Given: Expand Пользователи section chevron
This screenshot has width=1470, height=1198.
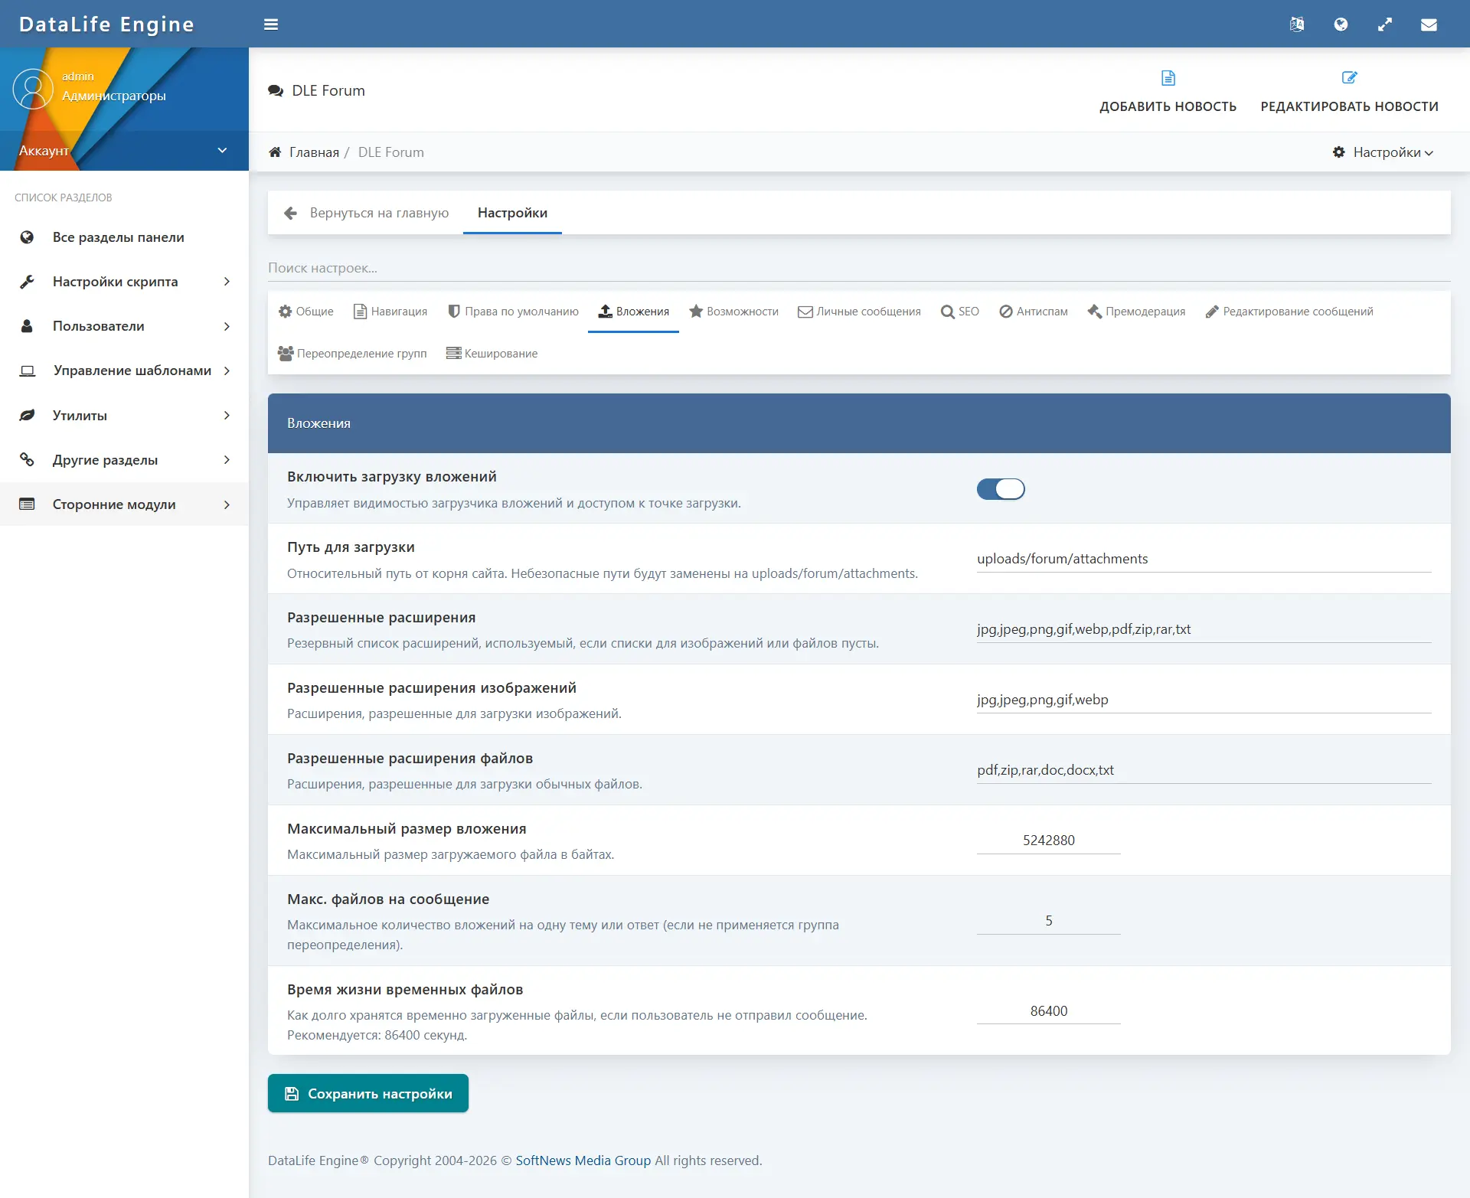Looking at the screenshot, I should click(x=227, y=326).
